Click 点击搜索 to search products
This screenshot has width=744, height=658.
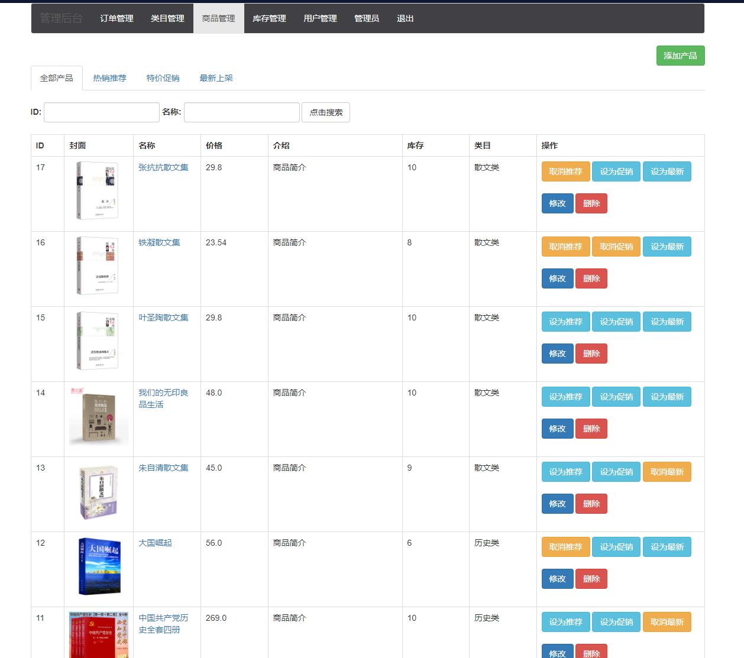pyautogui.click(x=326, y=112)
